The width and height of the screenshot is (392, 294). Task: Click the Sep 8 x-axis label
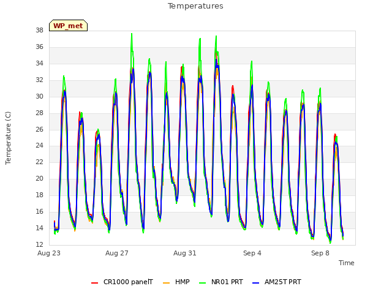pyautogui.click(x=320, y=253)
